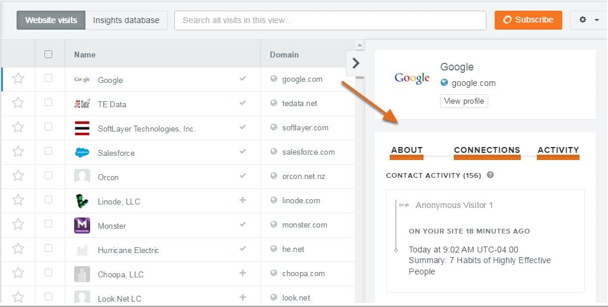Click the large Google logo in profile panel
Screen dimensions: 608x307
[x=412, y=78]
